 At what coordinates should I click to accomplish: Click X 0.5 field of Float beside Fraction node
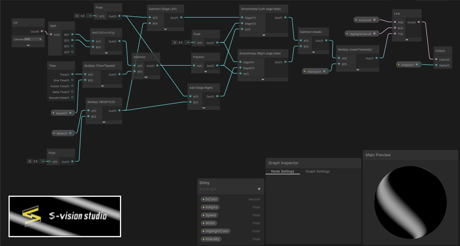tap(181, 42)
